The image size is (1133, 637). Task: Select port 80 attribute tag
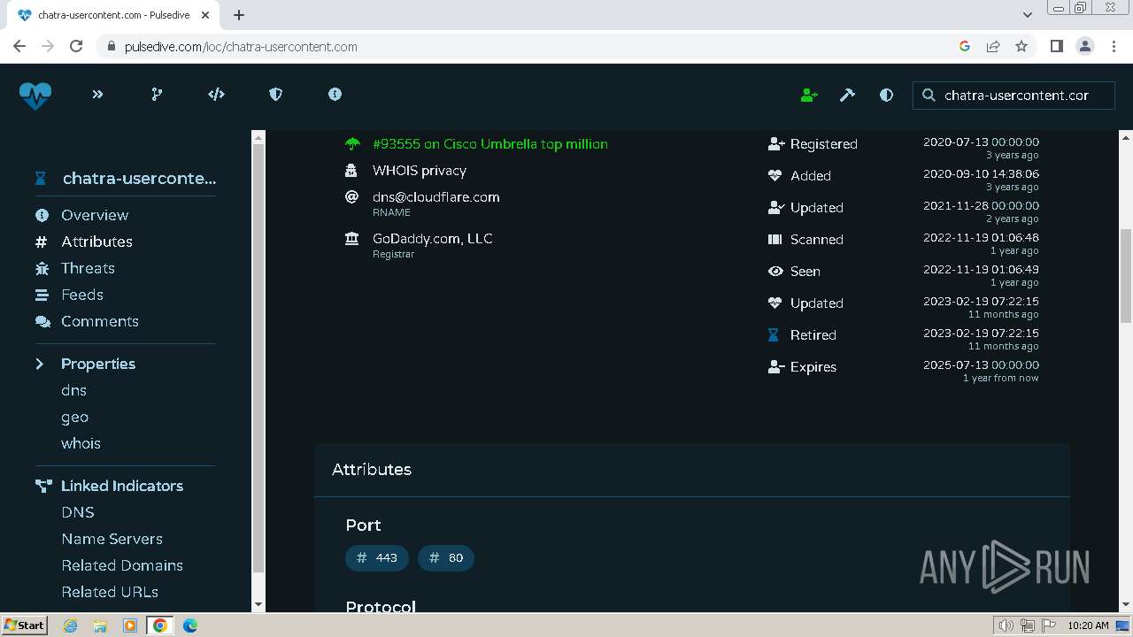click(446, 558)
